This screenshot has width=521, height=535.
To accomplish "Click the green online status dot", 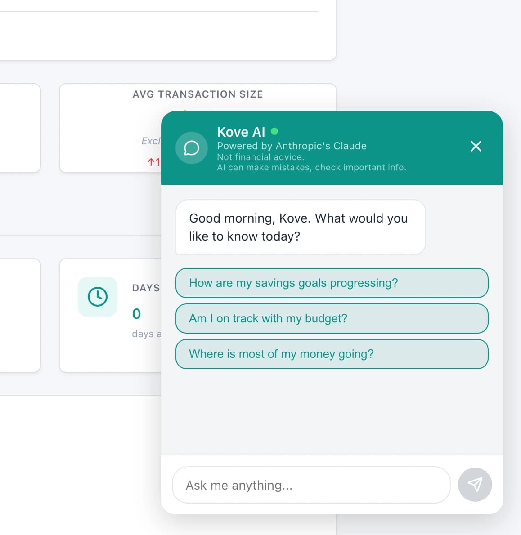I will [x=274, y=131].
